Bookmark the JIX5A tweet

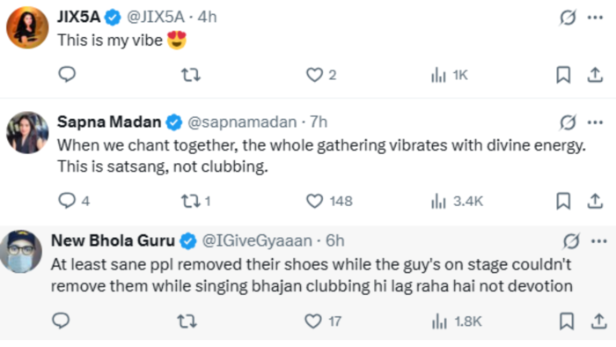click(x=563, y=75)
